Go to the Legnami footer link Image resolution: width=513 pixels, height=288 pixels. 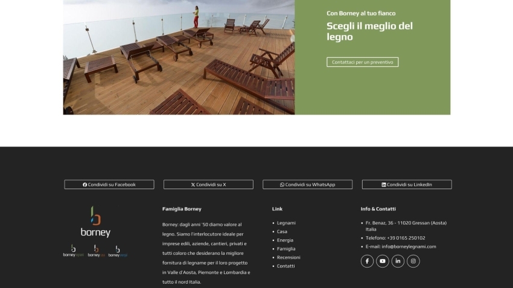[x=286, y=223]
